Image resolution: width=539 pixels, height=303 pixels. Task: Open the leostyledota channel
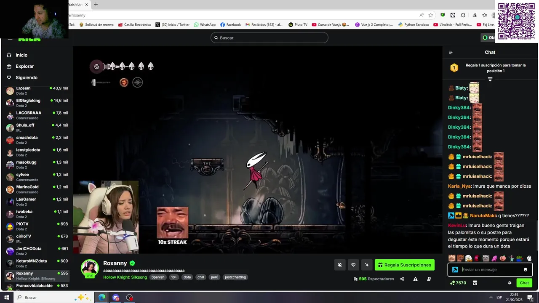[x=37, y=152]
